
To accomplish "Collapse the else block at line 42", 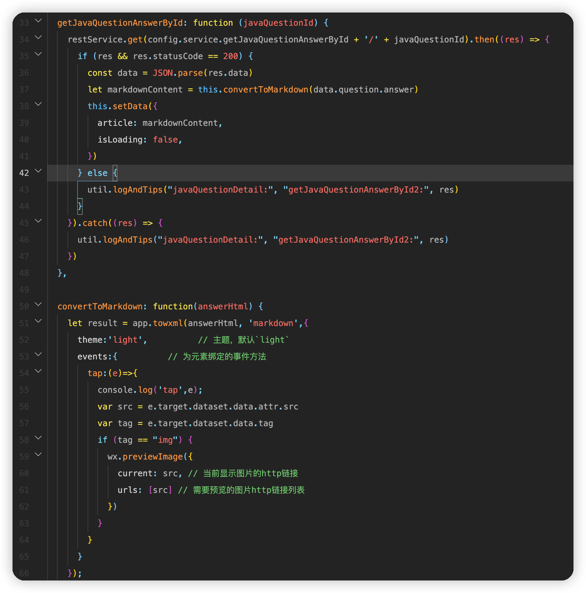I will [39, 171].
